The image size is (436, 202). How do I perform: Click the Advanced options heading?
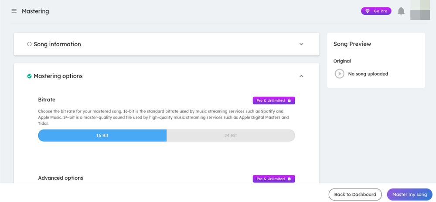click(x=61, y=178)
